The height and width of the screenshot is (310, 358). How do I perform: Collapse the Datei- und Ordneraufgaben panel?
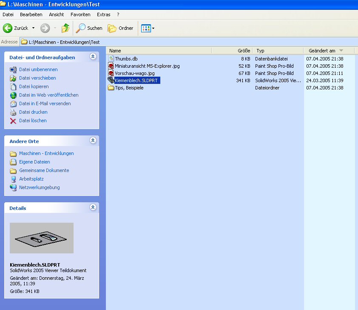pos(93,57)
